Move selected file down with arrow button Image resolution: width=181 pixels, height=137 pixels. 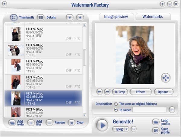point(70,18)
